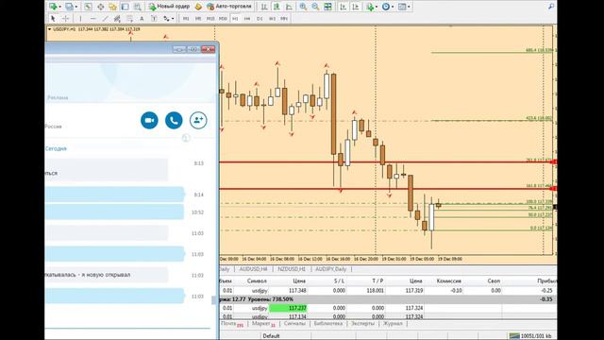Start a video call in Skype window
The width and height of the screenshot is (604, 340).
tap(149, 120)
